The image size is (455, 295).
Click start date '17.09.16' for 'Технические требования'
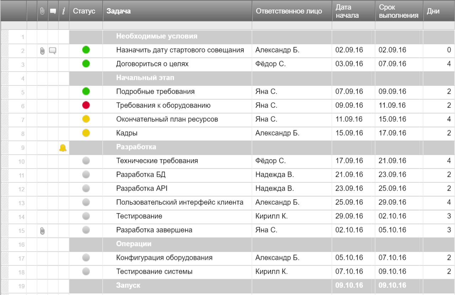pyautogui.click(x=349, y=160)
